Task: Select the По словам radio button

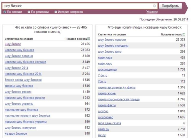Action: click(x=5, y=12)
